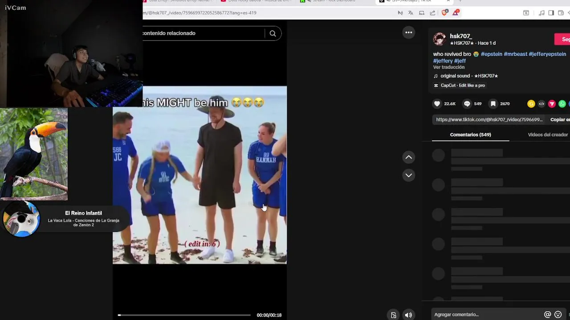
Task: Click the embed code share icon
Action: click(x=541, y=104)
